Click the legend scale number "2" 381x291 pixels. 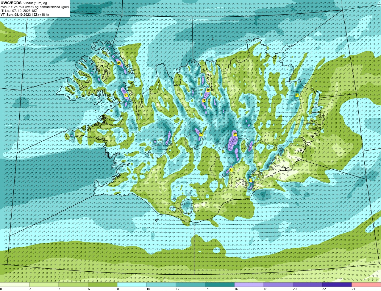(30, 289)
